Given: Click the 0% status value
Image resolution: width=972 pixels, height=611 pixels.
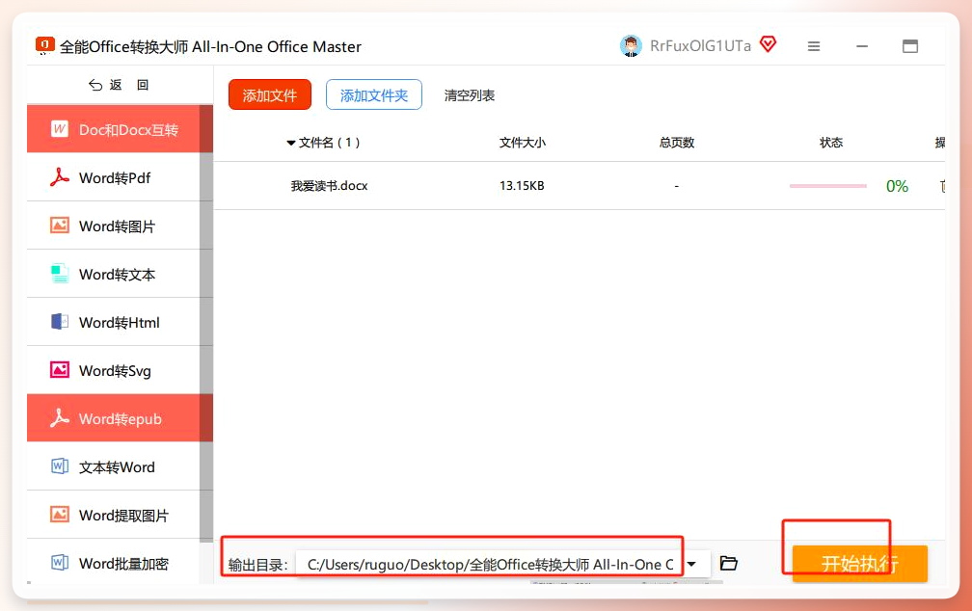Looking at the screenshot, I should pyautogui.click(x=897, y=186).
